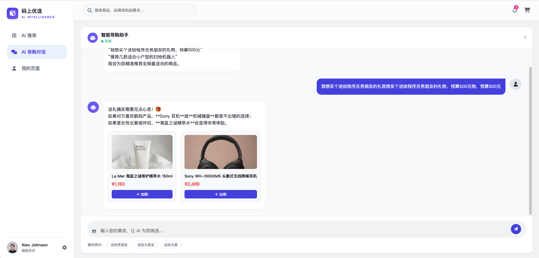Choose the 送给女朋友 suggestion chip
The image size is (539, 258).
click(x=146, y=245)
